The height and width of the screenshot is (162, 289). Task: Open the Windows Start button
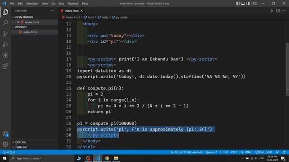[x=5, y=158]
